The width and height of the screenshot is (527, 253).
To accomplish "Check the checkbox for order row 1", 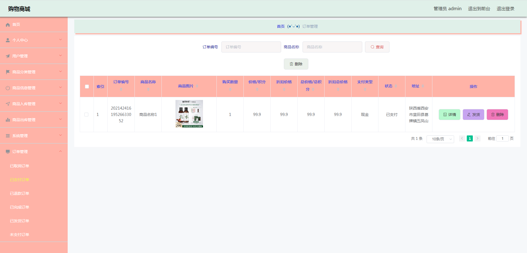I will 86,115.
